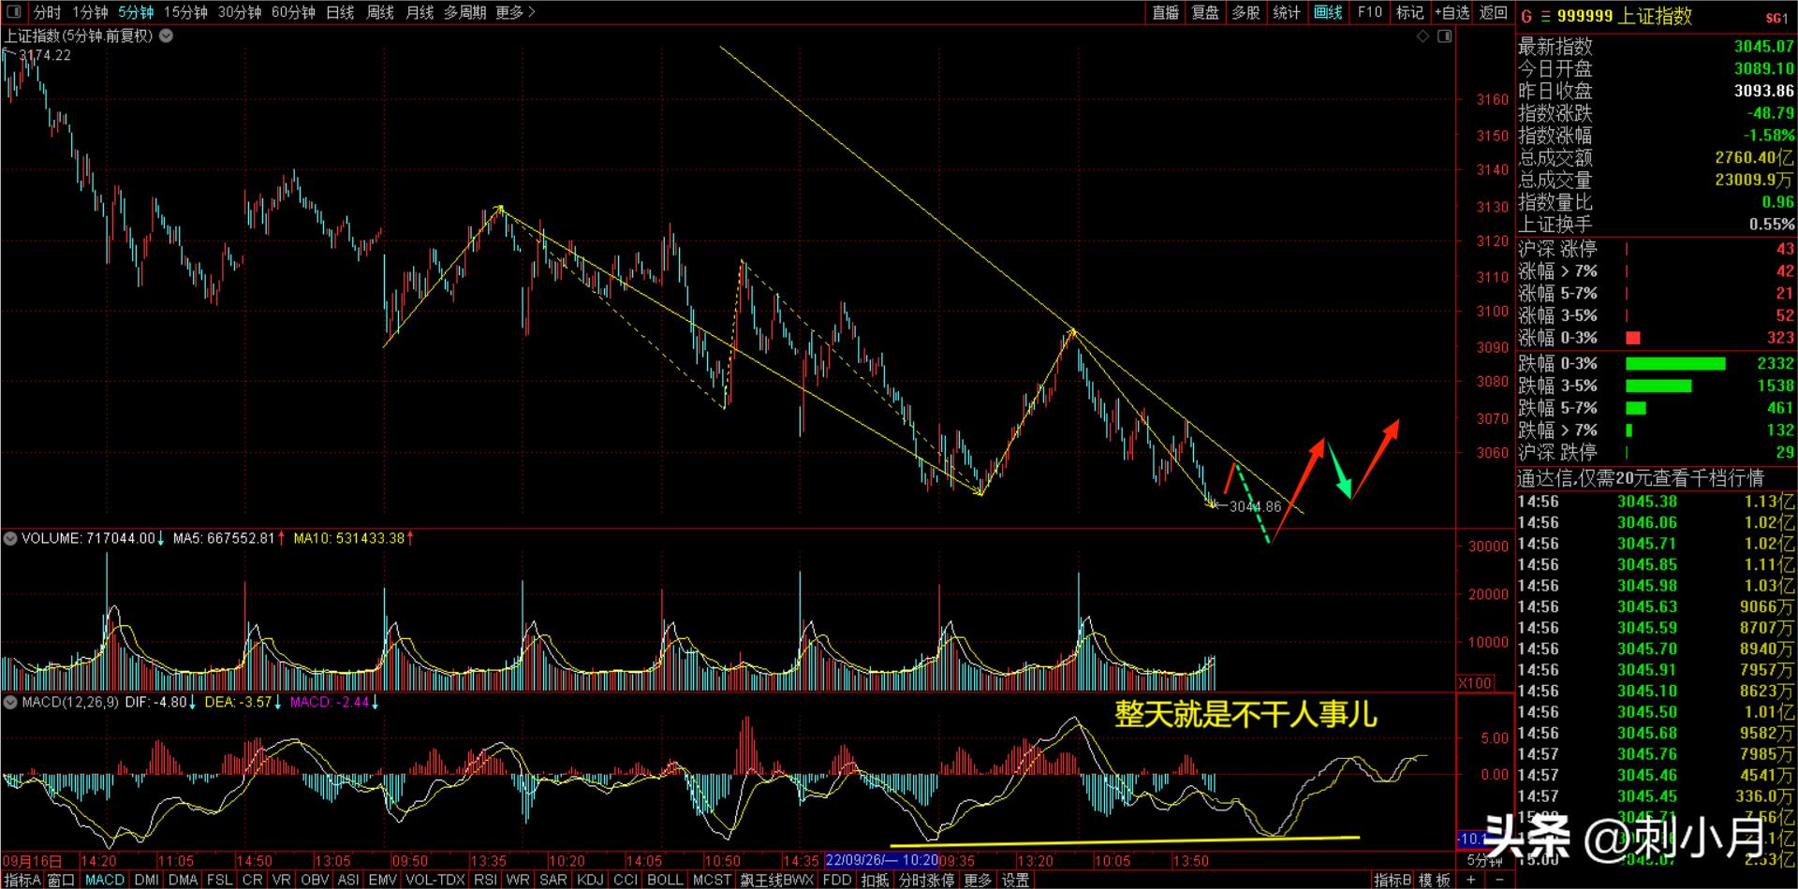Select the 飙王线BWX indicator
This screenshot has width=1798, height=889.
[x=776, y=880]
